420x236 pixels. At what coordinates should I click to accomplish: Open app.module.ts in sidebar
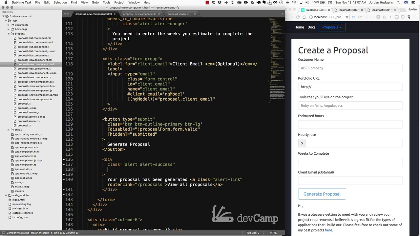pyautogui.click(x=23, y=178)
